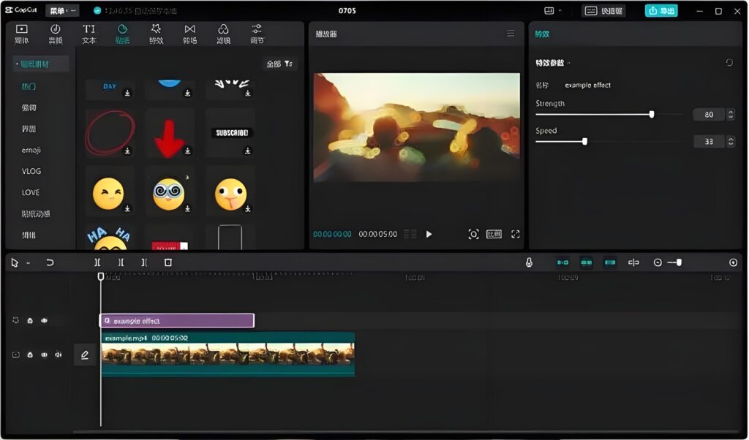Select the teal highlighted category below the header

[x=29, y=86]
